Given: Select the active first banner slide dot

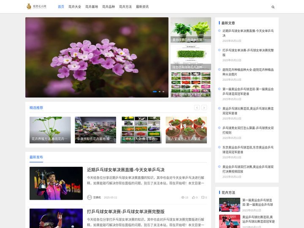Looking at the screenshot, I should click(x=155, y=92).
